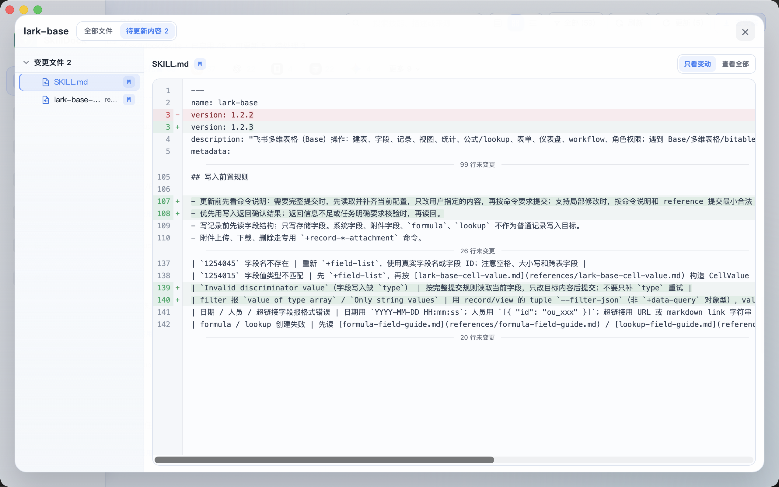Switch to 查看全部 view mode
Screen dimensions: 779x487
click(x=735, y=64)
